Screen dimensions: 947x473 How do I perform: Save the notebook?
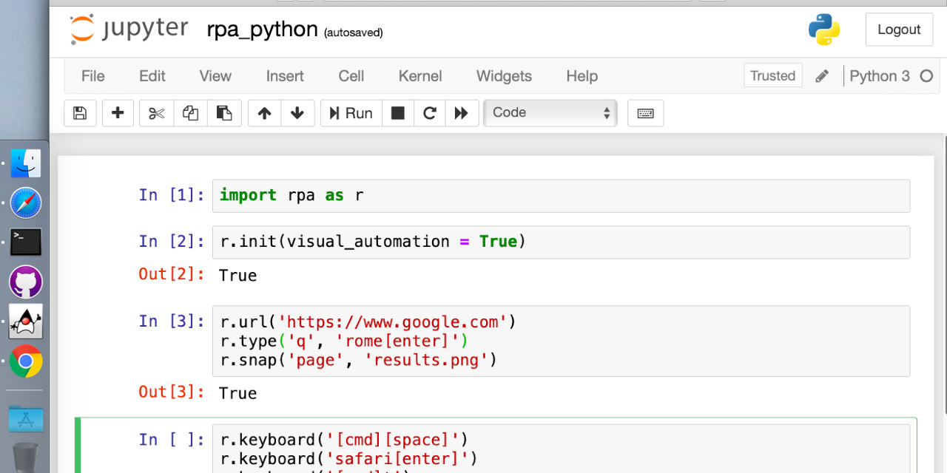pos(80,112)
